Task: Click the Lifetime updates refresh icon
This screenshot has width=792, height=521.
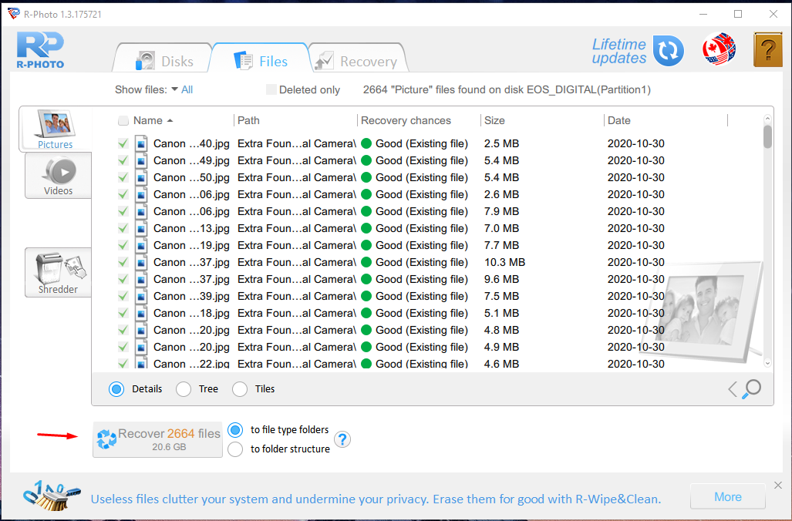Action: point(669,51)
